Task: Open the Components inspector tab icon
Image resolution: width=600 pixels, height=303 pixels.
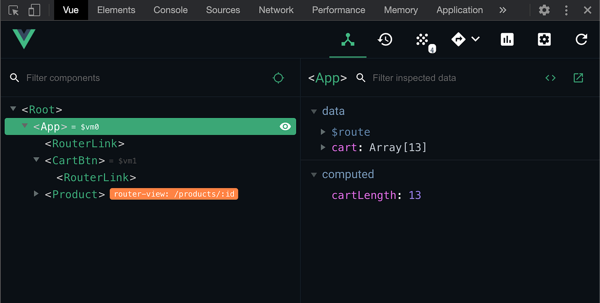Action: point(348,40)
